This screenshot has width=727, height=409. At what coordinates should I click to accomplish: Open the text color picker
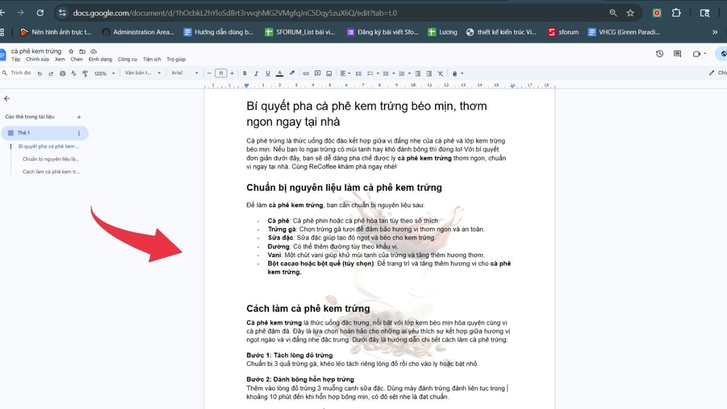pyautogui.click(x=279, y=73)
